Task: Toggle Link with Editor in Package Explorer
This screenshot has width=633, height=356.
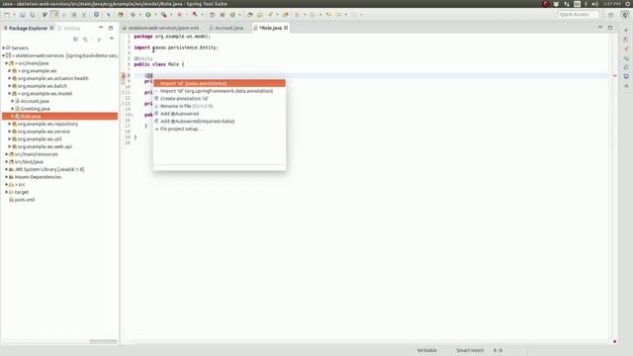Action: tap(85, 40)
